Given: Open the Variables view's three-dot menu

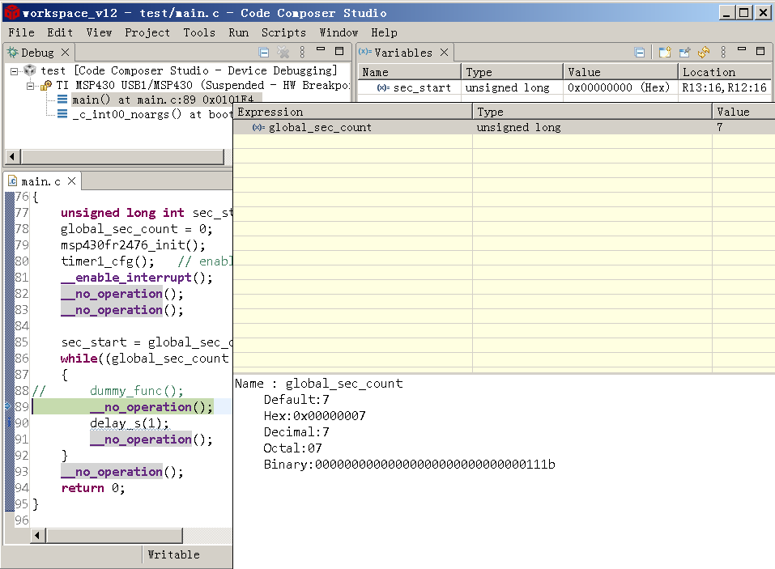Looking at the screenshot, I should pyautogui.click(x=723, y=53).
